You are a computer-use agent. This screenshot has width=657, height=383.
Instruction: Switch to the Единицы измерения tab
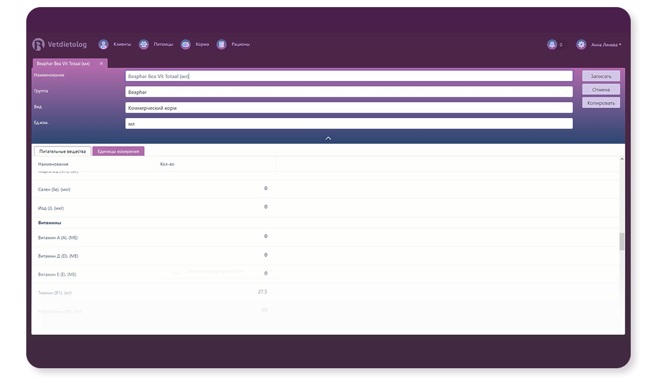click(x=118, y=152)
